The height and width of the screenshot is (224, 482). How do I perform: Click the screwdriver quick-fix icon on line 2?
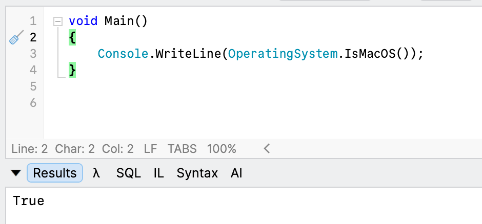pos(16,37)
